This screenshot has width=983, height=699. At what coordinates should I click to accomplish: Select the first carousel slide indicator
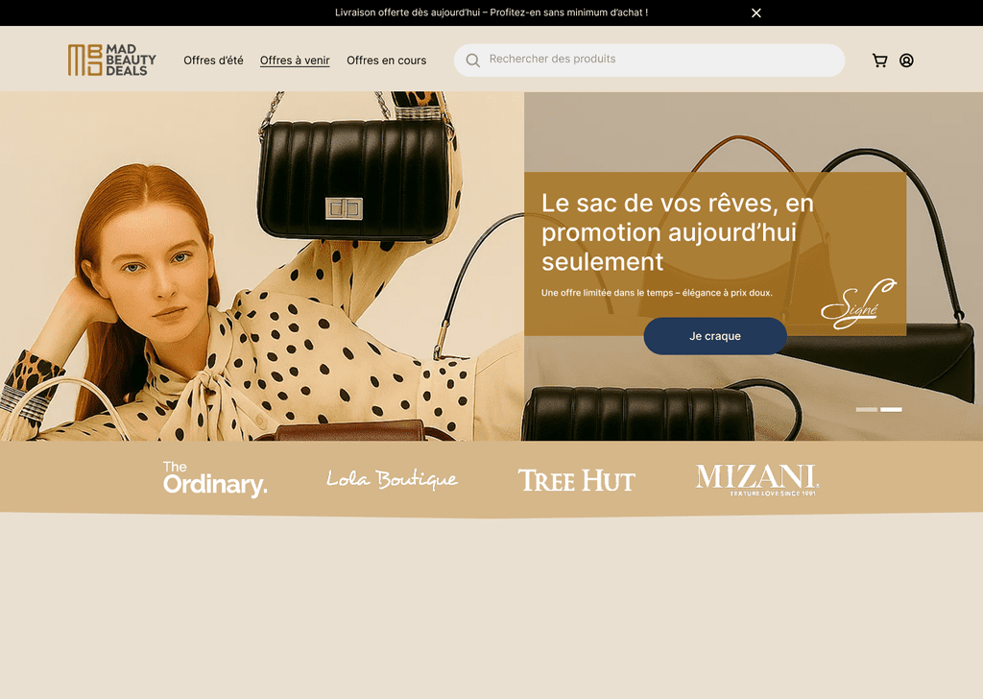[x=867, y=409]
